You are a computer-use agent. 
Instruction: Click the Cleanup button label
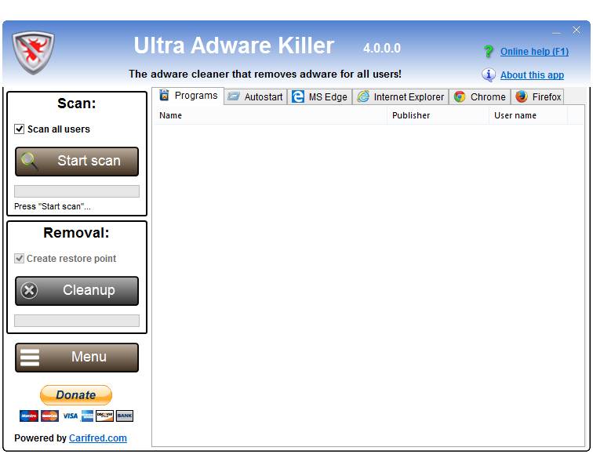point(89,290)
